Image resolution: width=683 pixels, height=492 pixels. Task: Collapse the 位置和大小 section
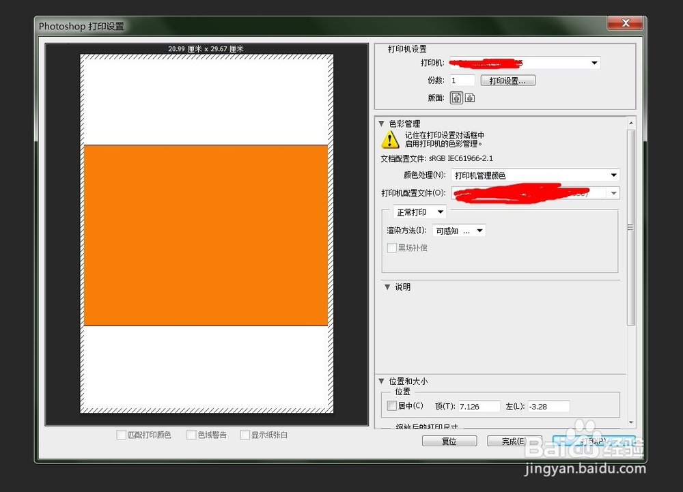[x=382, y=381]
